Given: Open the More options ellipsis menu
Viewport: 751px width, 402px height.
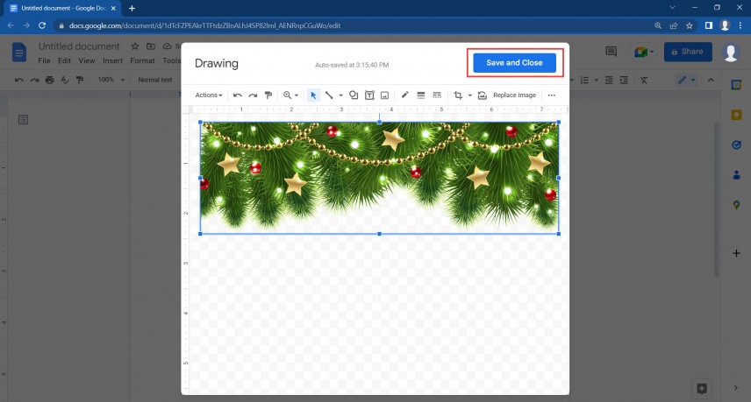Looking at the screenshot, I should point(552,95).
